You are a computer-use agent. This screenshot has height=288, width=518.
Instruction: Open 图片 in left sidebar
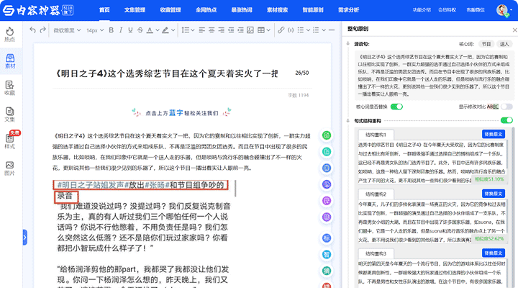(x=10, y=168)
